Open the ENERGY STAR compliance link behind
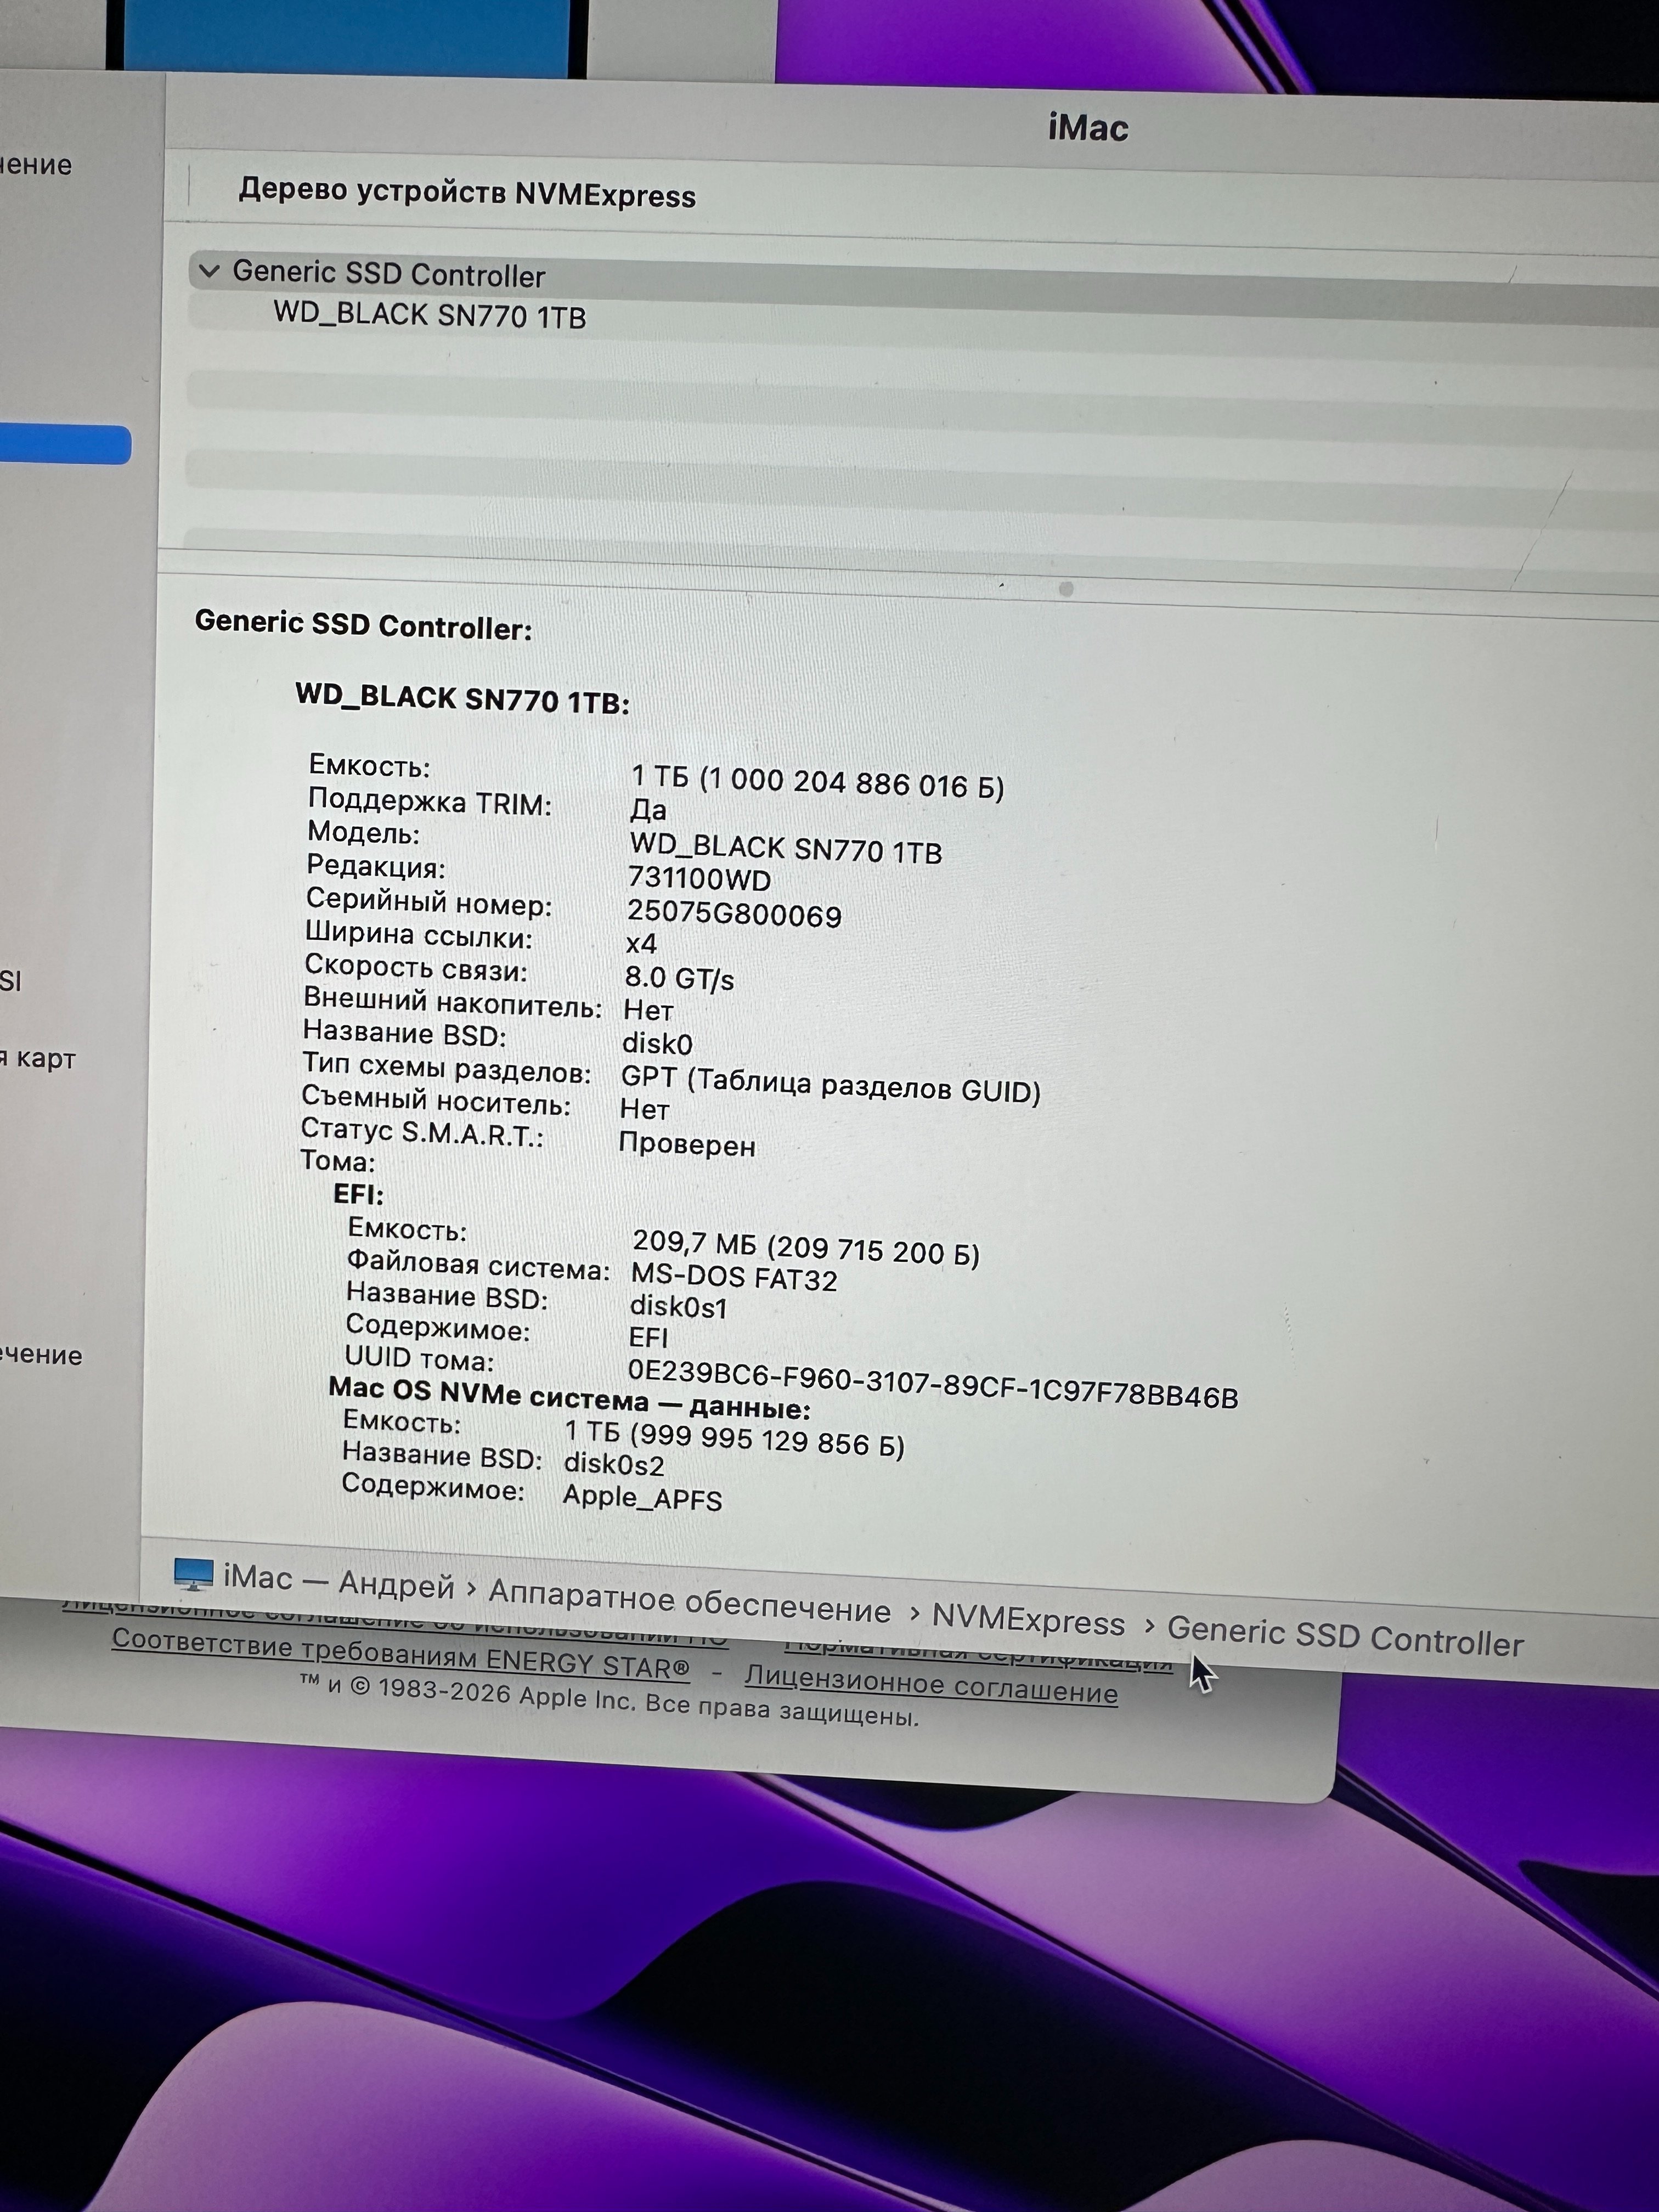 pos(400,1655)
